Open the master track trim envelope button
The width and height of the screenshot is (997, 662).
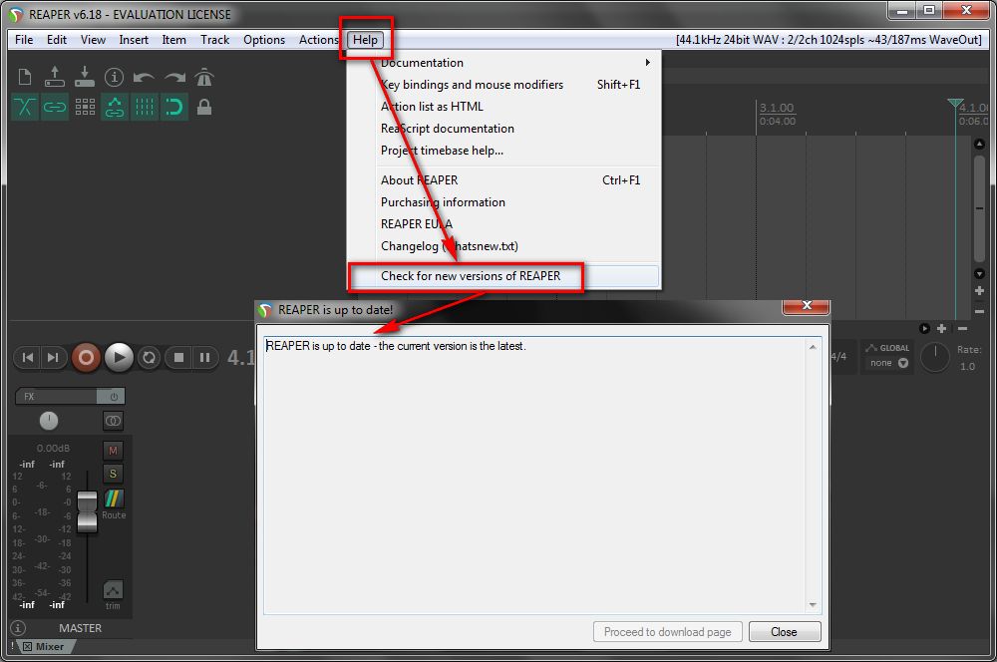[113, 589]
